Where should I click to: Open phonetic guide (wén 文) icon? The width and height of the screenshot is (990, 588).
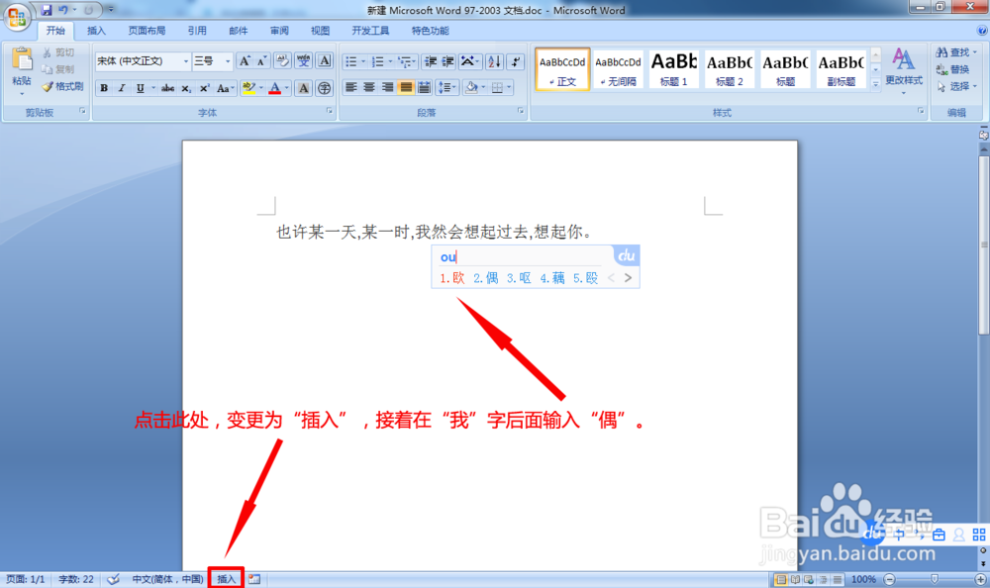click(x=304, y=60)
